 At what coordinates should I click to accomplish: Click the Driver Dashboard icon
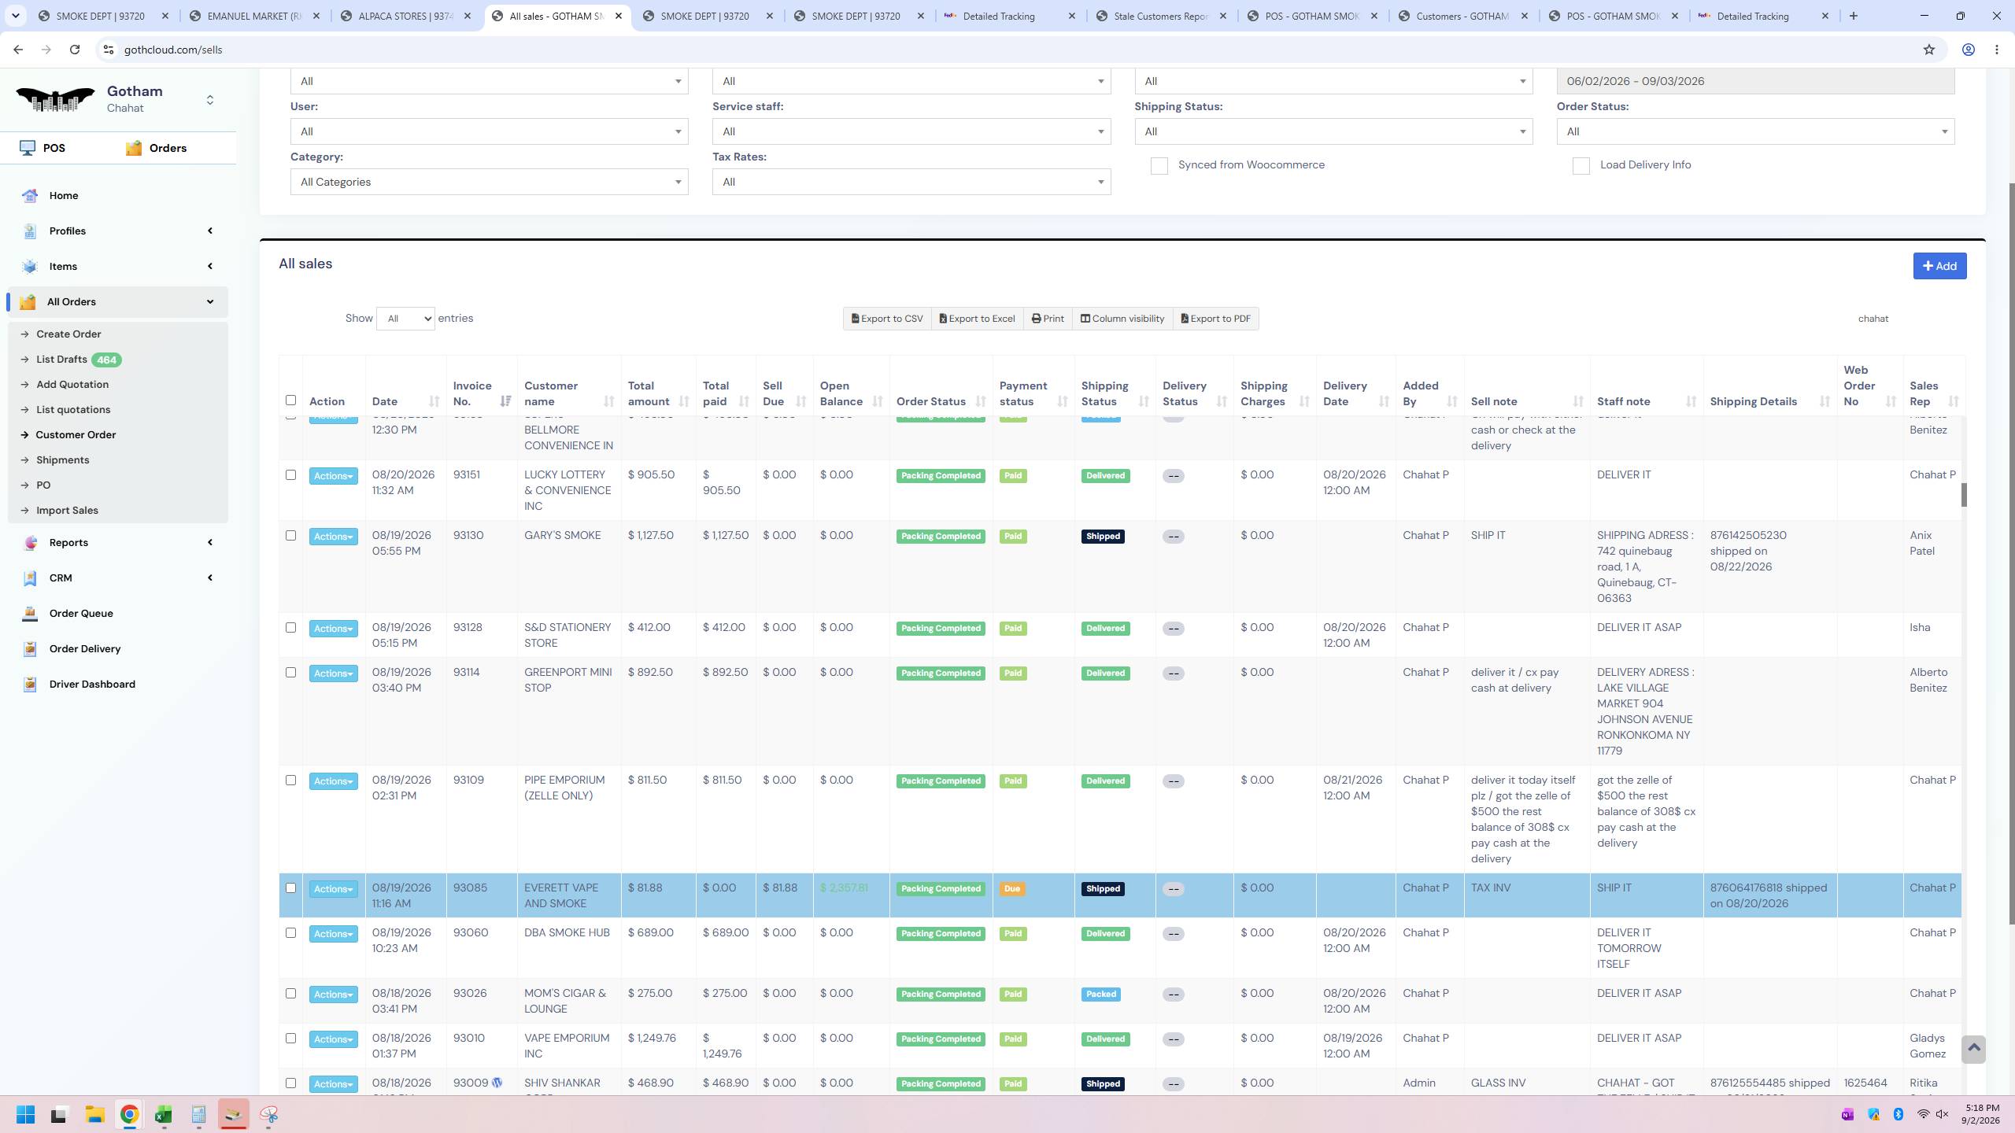(30, 685)
